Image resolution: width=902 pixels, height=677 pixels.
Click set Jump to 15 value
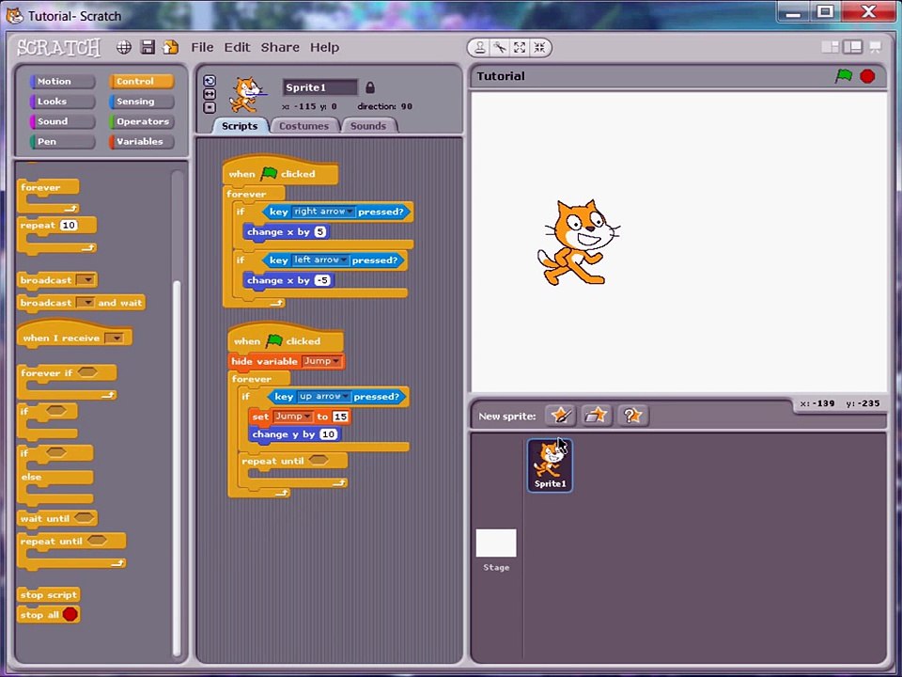point(340,417)
